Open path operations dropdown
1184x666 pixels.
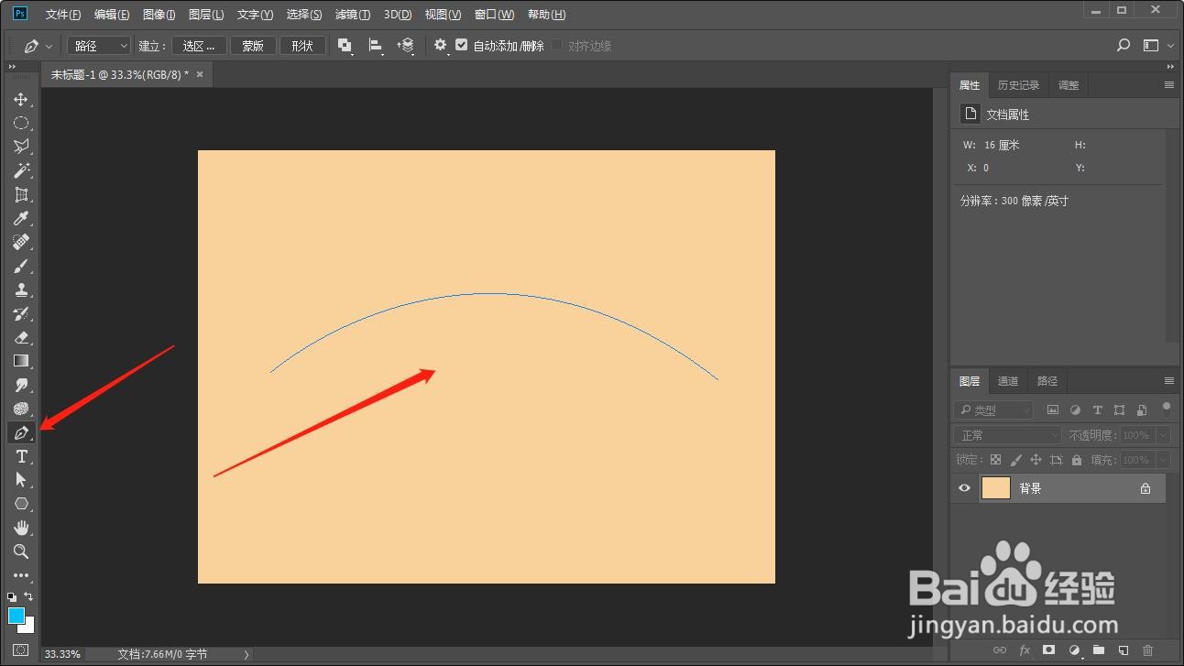[345, 46]
